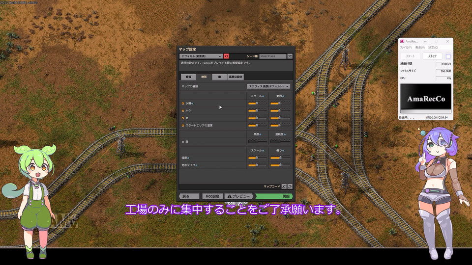Click info icon next to 湿度 label
This screenshot has height=265, width=472.
[188, 158]
